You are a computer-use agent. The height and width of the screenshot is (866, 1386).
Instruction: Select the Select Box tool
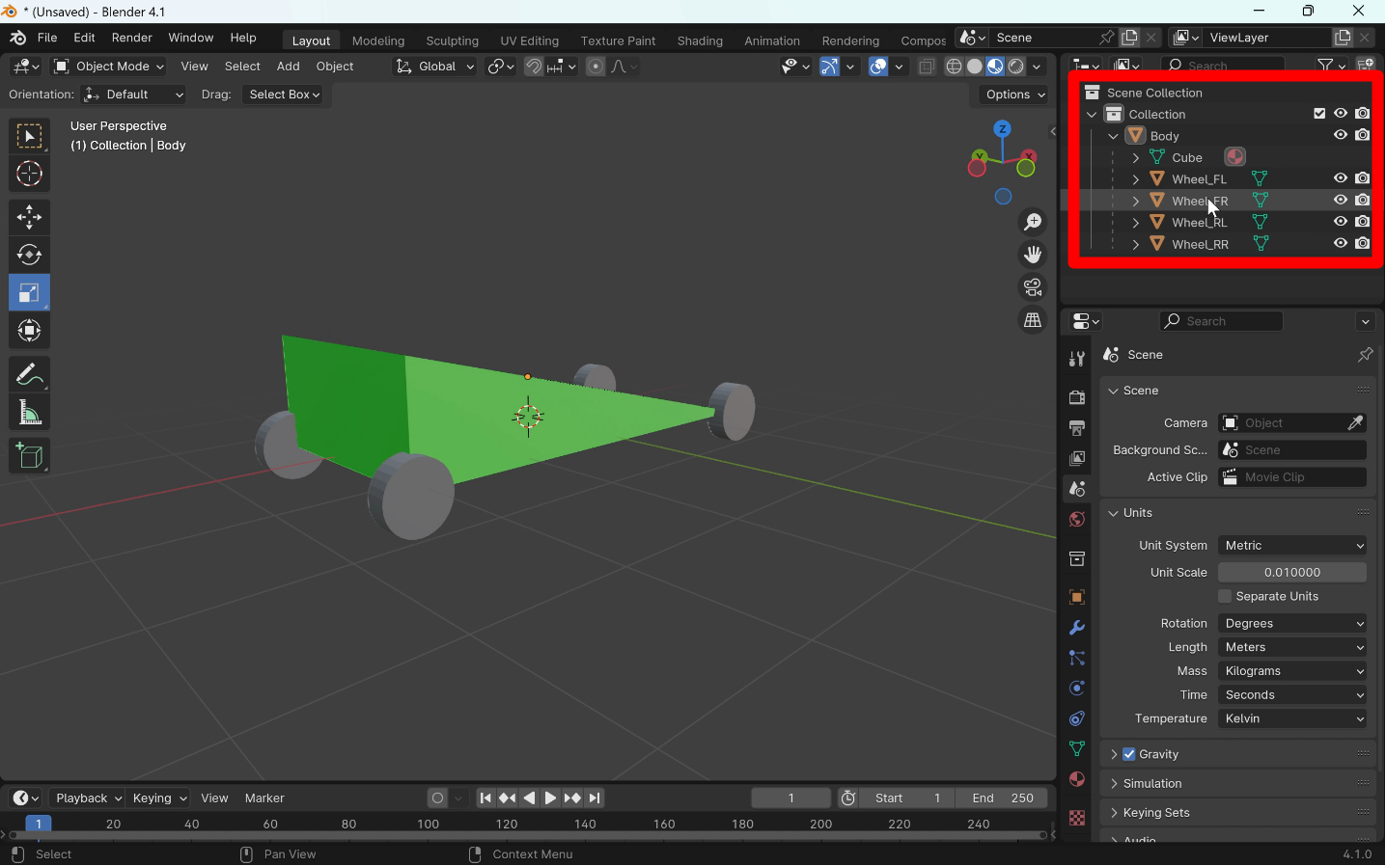pos(29,136)
